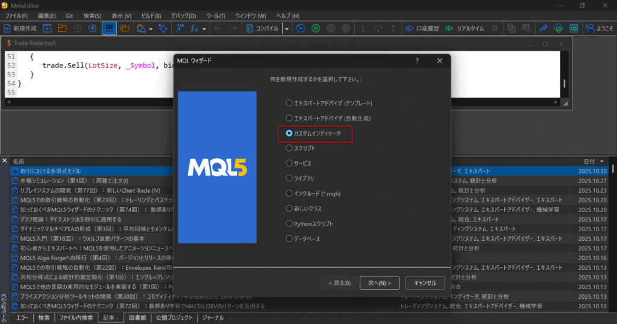Open the 日付 column sort dropdown

click(x=602, y=161)
